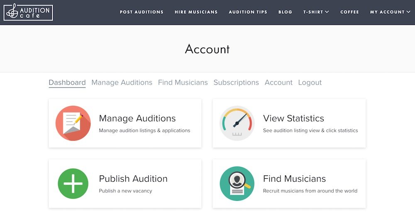415x214 pixels.
Task: Click the View Statistics gauge icon
Action: pyautogui.click(x=237, y=123)
